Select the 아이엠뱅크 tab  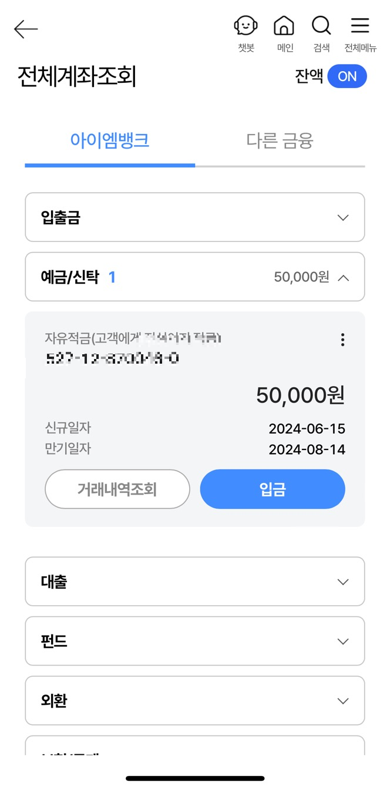click(x=109, y=141)
